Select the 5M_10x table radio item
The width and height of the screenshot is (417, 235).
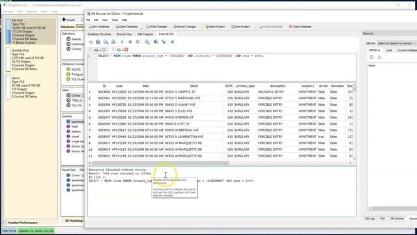(x=74, y=105)
